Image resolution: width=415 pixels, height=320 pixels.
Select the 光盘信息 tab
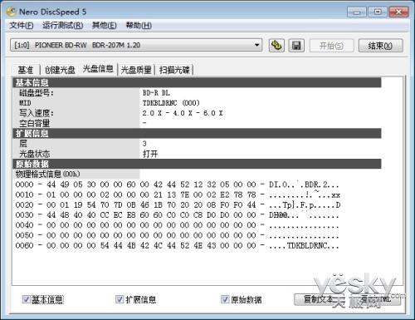(x=98, y=68)
